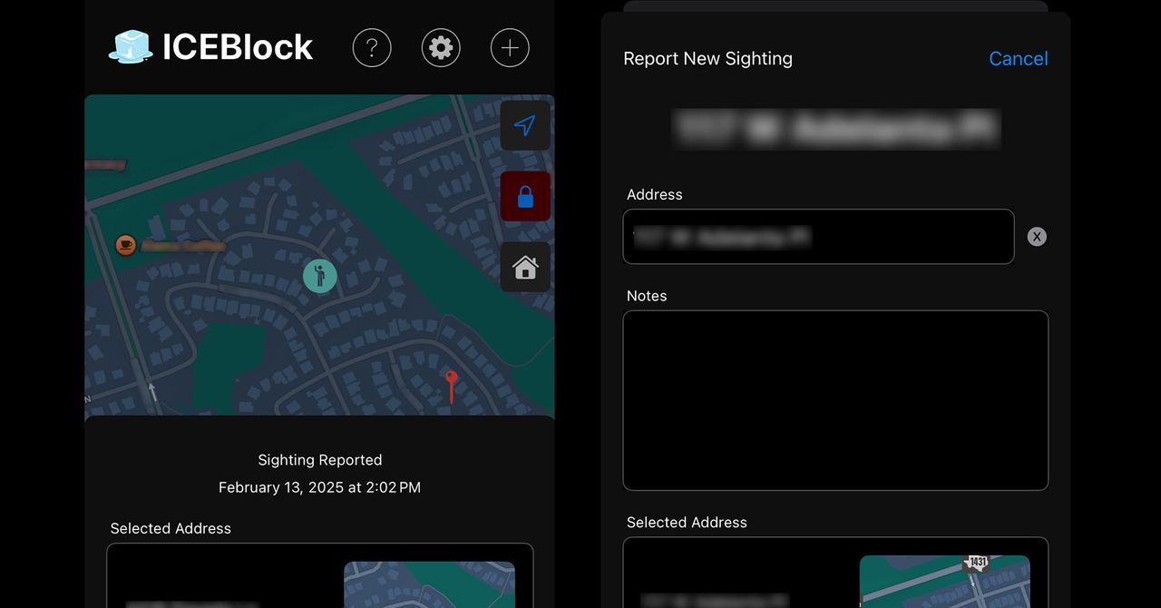Tap the help question mark icon
Screen dimensions: 1161x608
[372, 47]
